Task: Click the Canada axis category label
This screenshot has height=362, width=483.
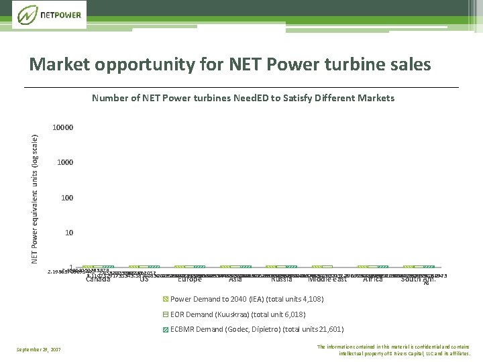Action: (x=98, y=280)
